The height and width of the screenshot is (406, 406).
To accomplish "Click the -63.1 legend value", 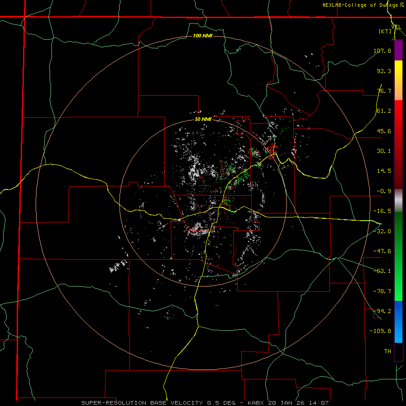I will [x=382, y=271].
